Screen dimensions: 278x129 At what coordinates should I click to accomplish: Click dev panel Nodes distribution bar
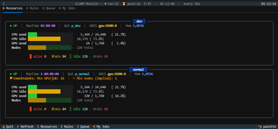50,47
